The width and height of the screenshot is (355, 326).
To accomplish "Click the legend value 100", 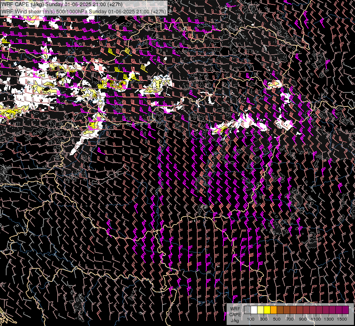I will pyautogui.click(x=251, y=319).
